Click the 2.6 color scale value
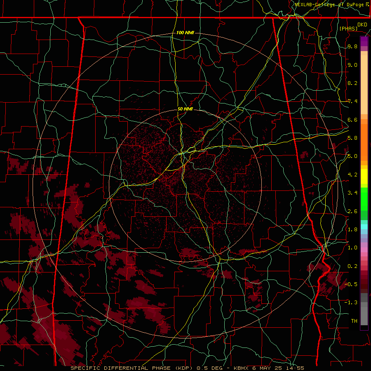This screenshot has height=371, width=371. [352, 211]
